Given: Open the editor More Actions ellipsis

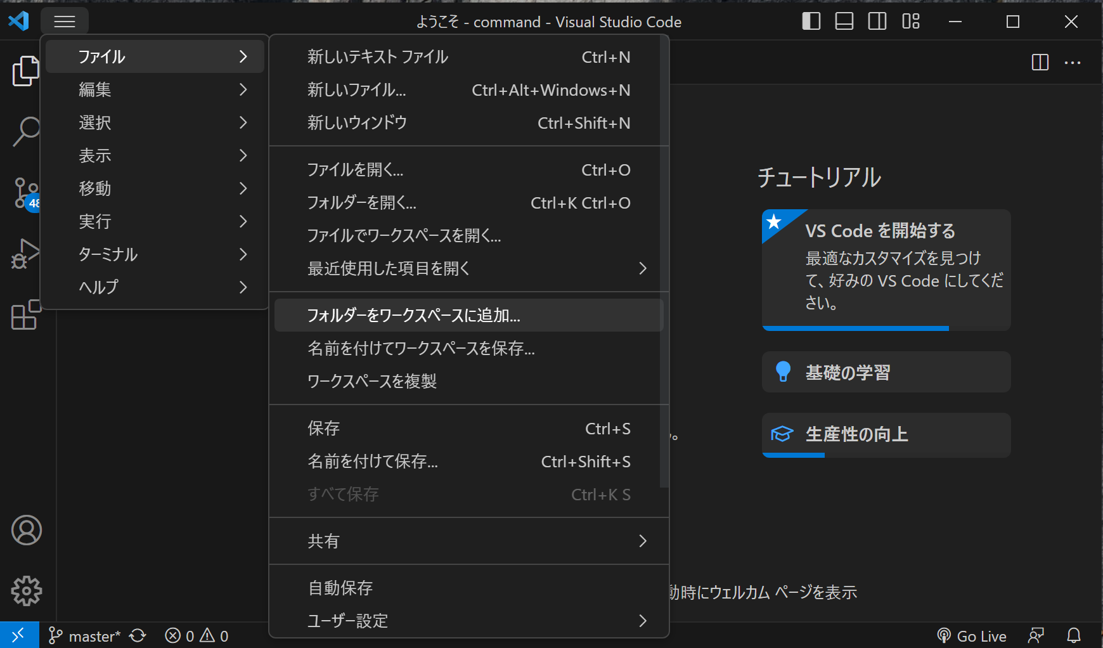Looking at the screenshot, I should click(x=1073, y=62).
